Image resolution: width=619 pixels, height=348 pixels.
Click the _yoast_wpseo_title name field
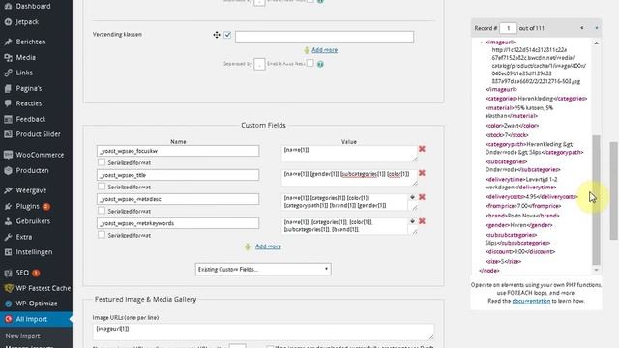(x=178, y=175)
